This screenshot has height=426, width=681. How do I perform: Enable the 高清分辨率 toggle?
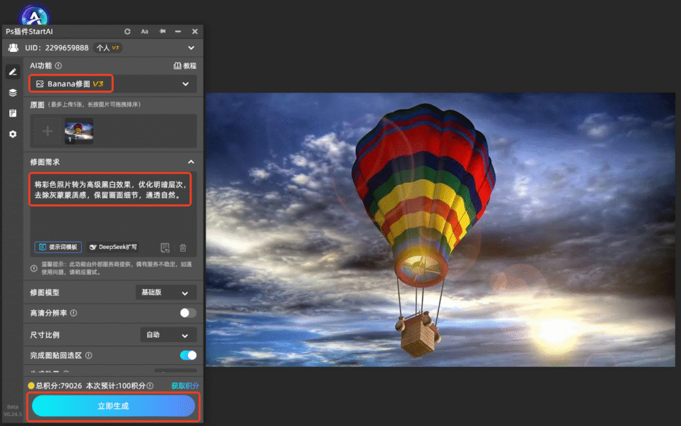coord(188,313)
